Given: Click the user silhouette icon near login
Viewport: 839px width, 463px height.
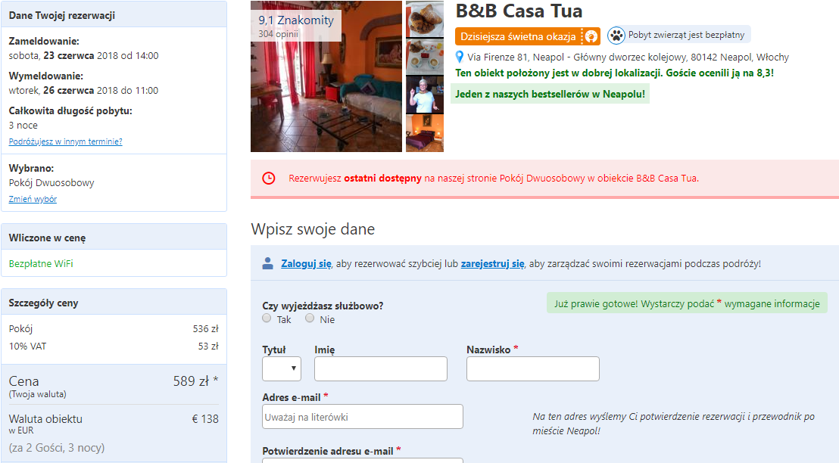Looking at the screenshot, I should [267, 263].
